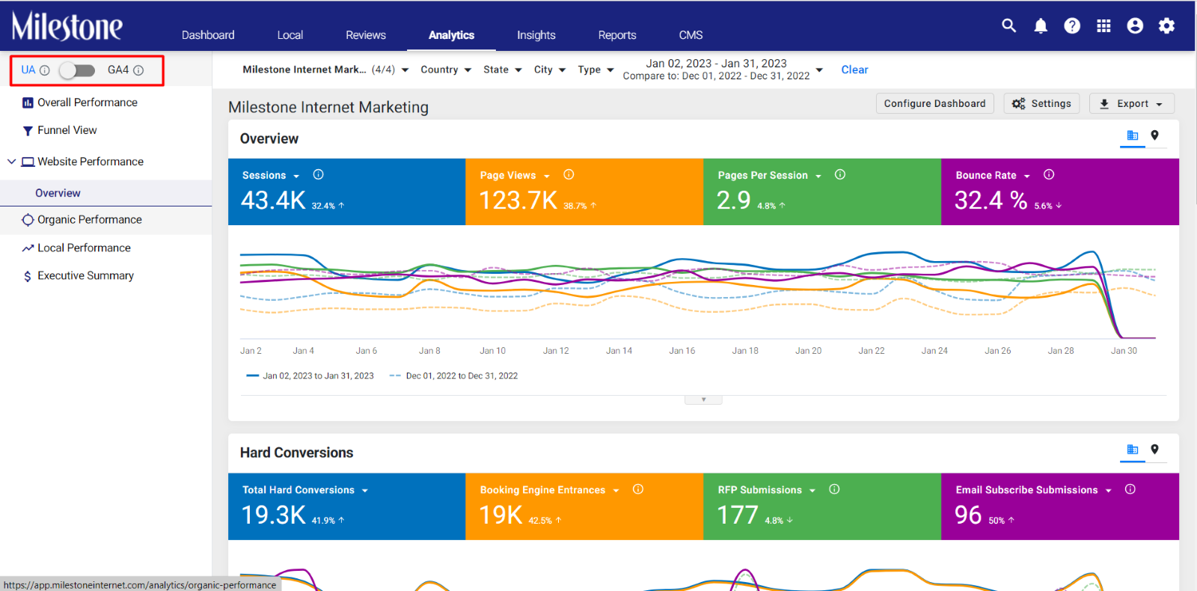This screenshot has height=591, width=1197.
Task: Switch Hard Conversions to chart view
Action: point(1133,450)
